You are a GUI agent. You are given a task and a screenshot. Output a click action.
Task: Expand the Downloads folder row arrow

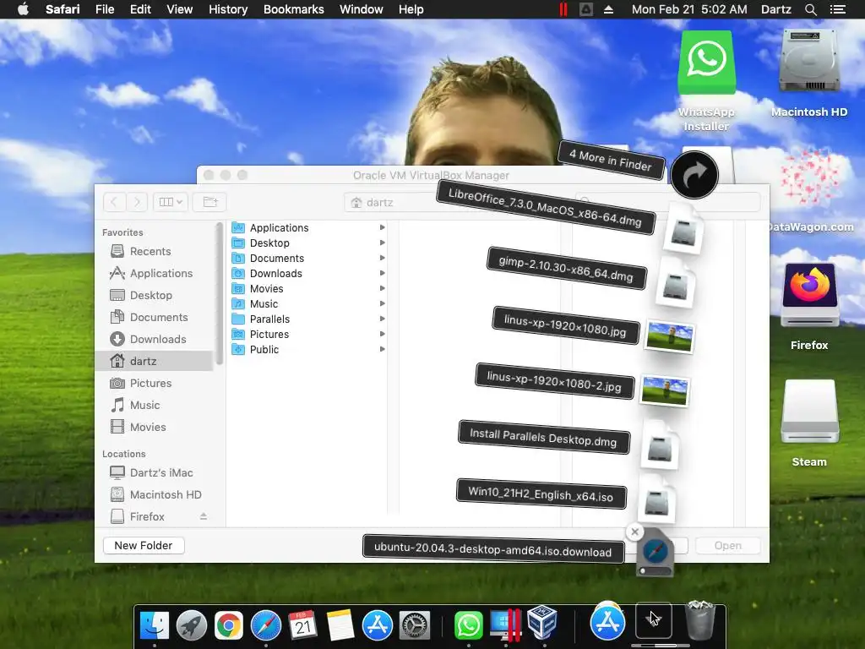pos(383,273)
